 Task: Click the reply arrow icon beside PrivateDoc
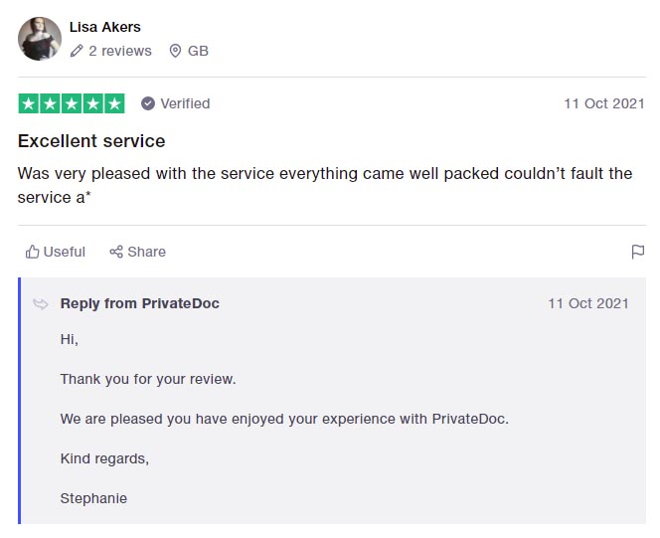(41, 304)
